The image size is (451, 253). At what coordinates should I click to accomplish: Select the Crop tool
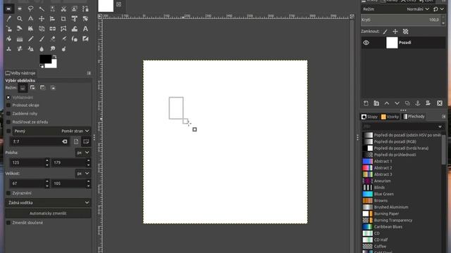pos(63,19)
